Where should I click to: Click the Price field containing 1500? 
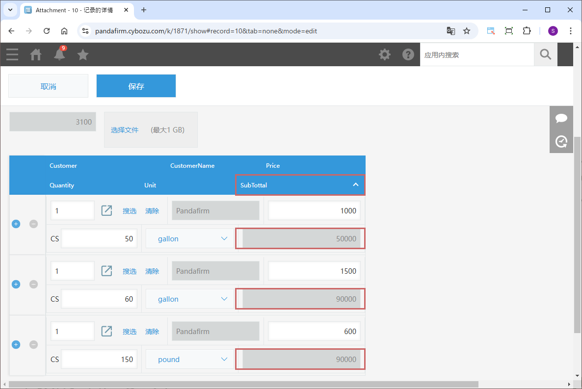314,271
